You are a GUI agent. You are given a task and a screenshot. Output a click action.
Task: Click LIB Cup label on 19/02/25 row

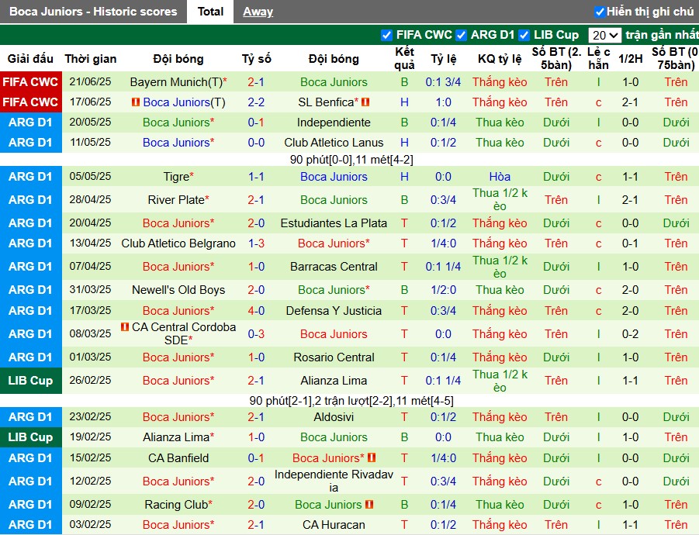tap(30, 437)
